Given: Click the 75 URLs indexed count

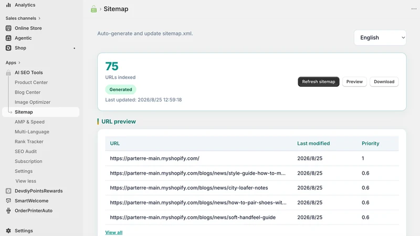Looking at the screenshot, I should point(112,67).
